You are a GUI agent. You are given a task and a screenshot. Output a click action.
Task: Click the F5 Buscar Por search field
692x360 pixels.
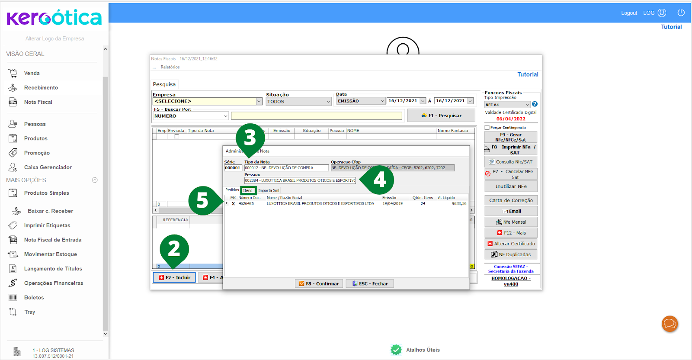(x=317, y=116)
